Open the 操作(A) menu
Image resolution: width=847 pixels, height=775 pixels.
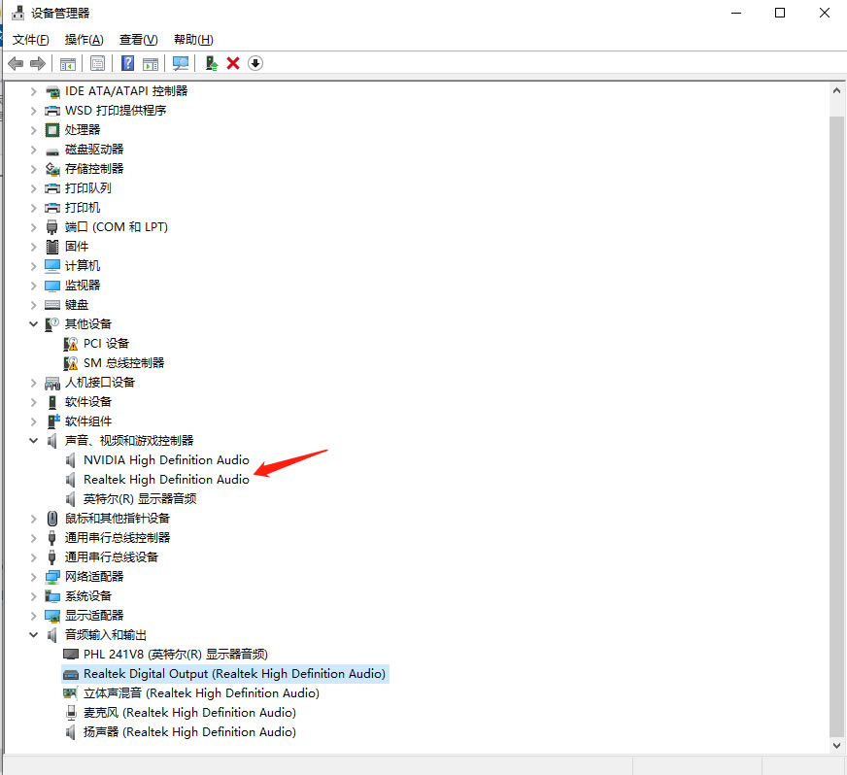pos(84,40)
